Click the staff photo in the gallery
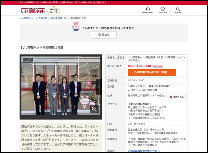 click(x=61, y=85)
